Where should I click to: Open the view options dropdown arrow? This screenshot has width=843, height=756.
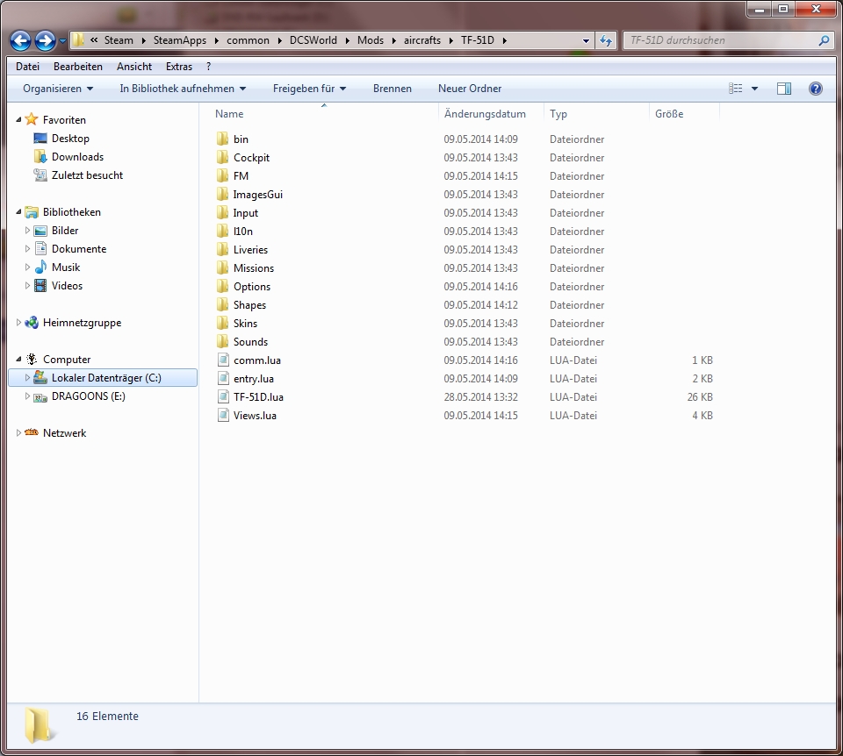754,89
